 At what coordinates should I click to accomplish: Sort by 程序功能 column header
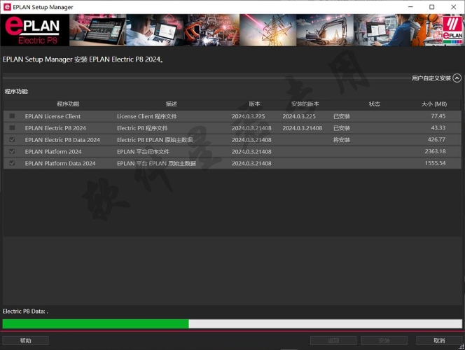pyautogui.click(x=68, y=104)
